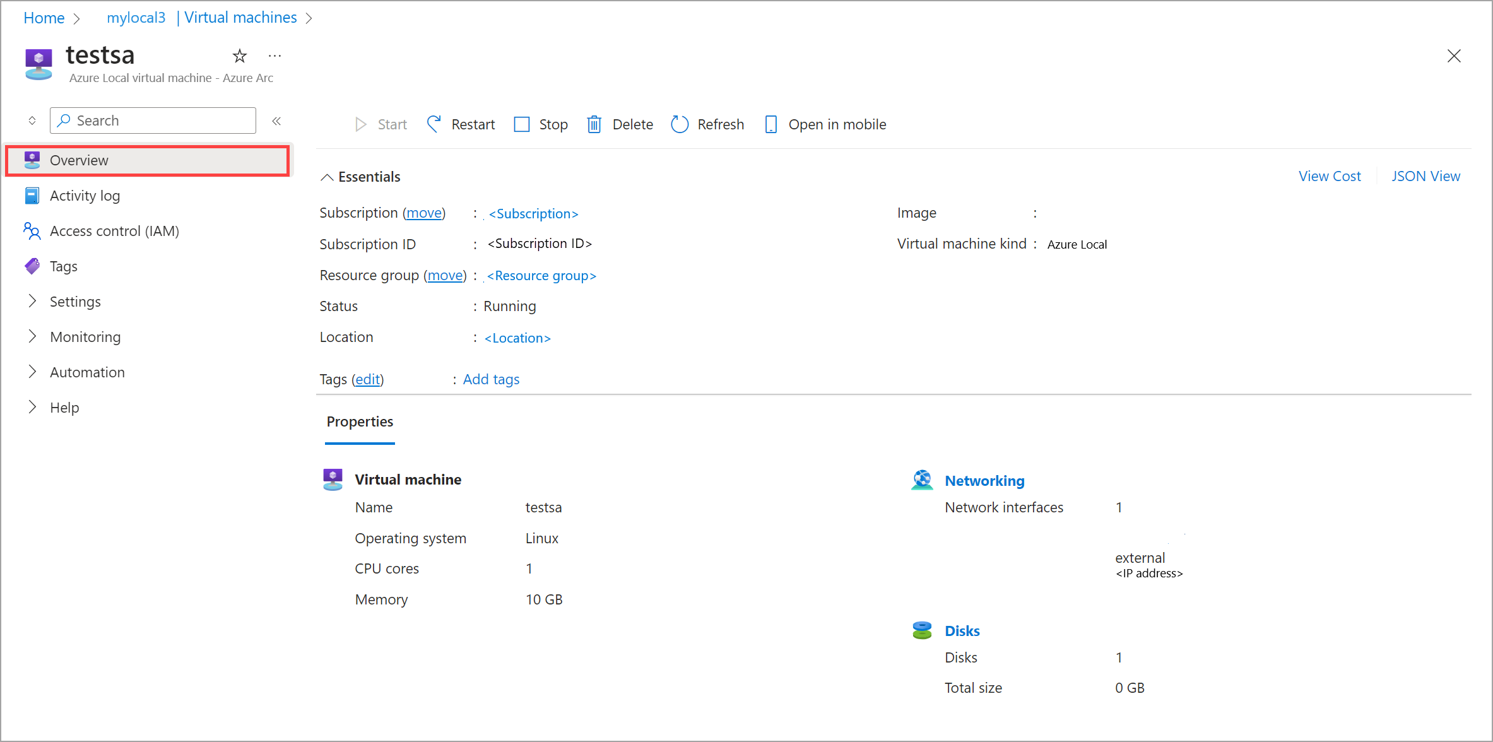Open Access control (IAM) settings

coord(114,231)
